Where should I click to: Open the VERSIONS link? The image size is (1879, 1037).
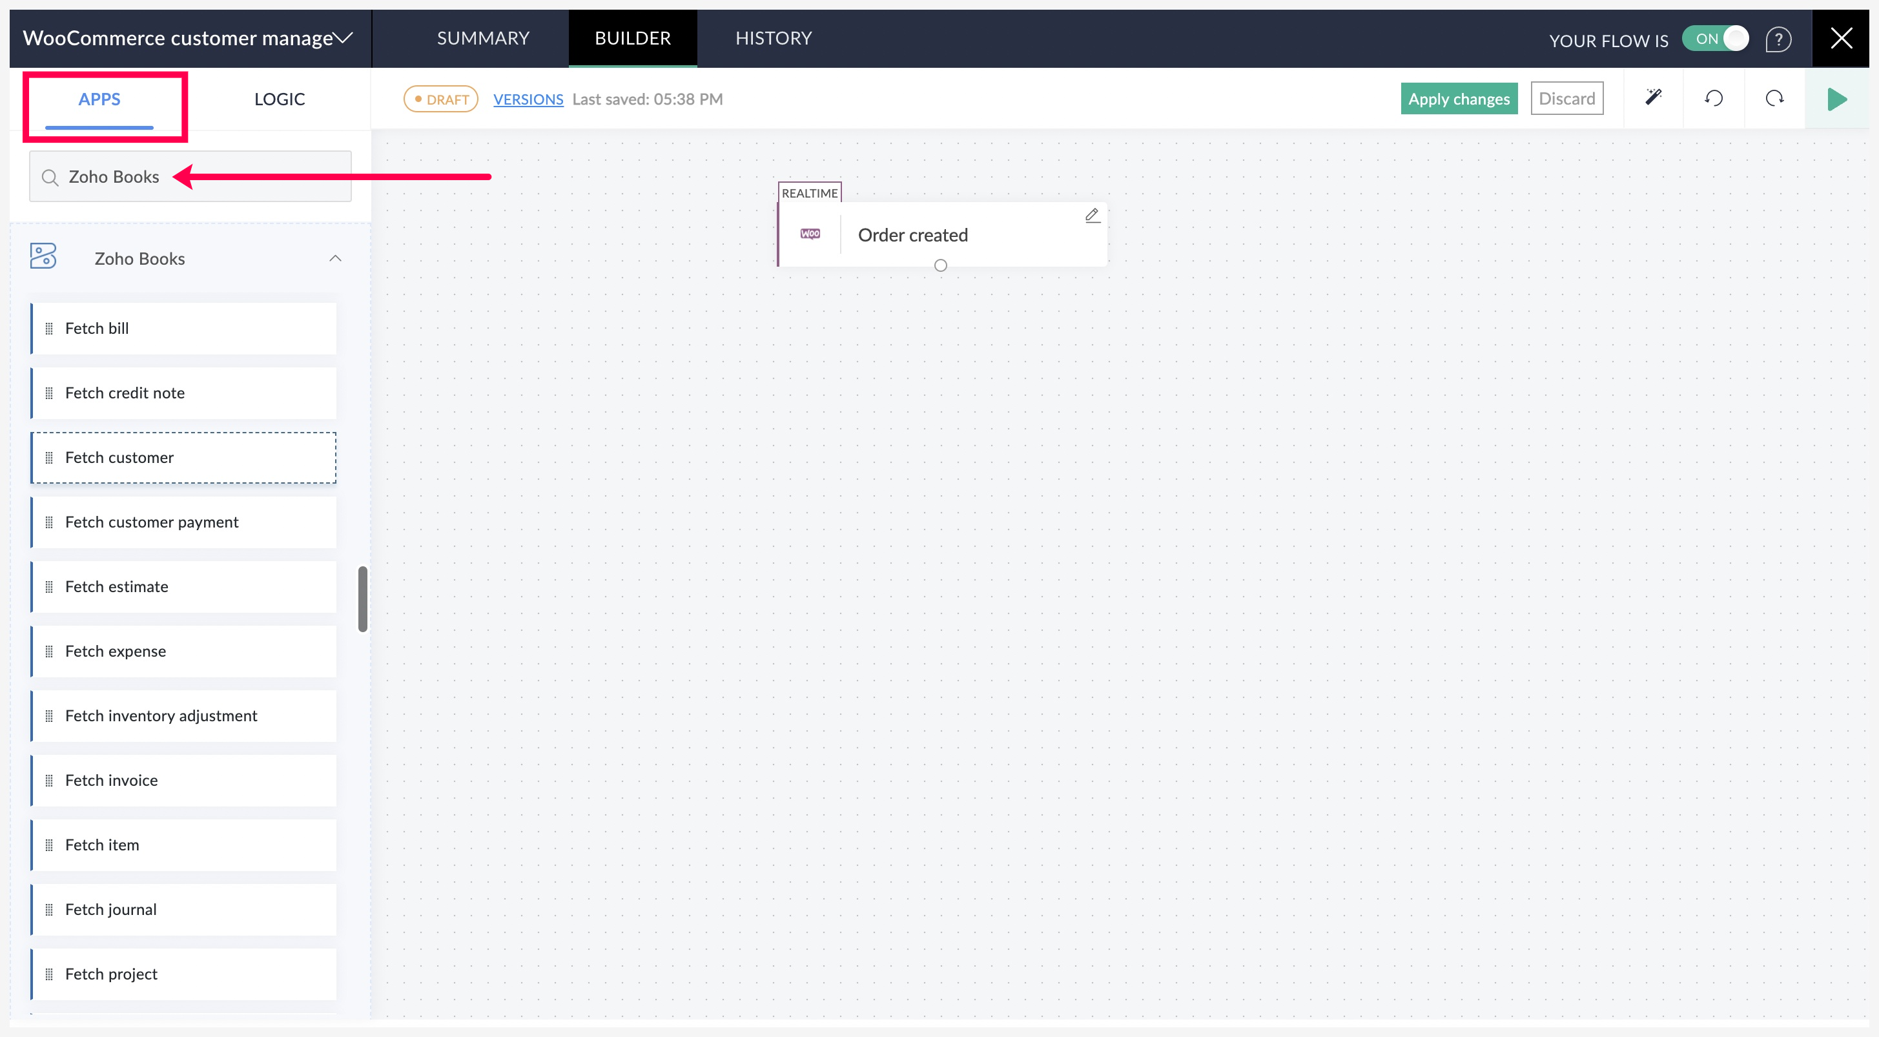tap(528, 99)
